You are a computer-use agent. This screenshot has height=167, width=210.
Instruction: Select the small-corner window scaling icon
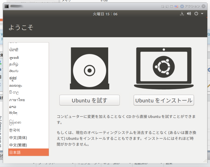(163, 6)
